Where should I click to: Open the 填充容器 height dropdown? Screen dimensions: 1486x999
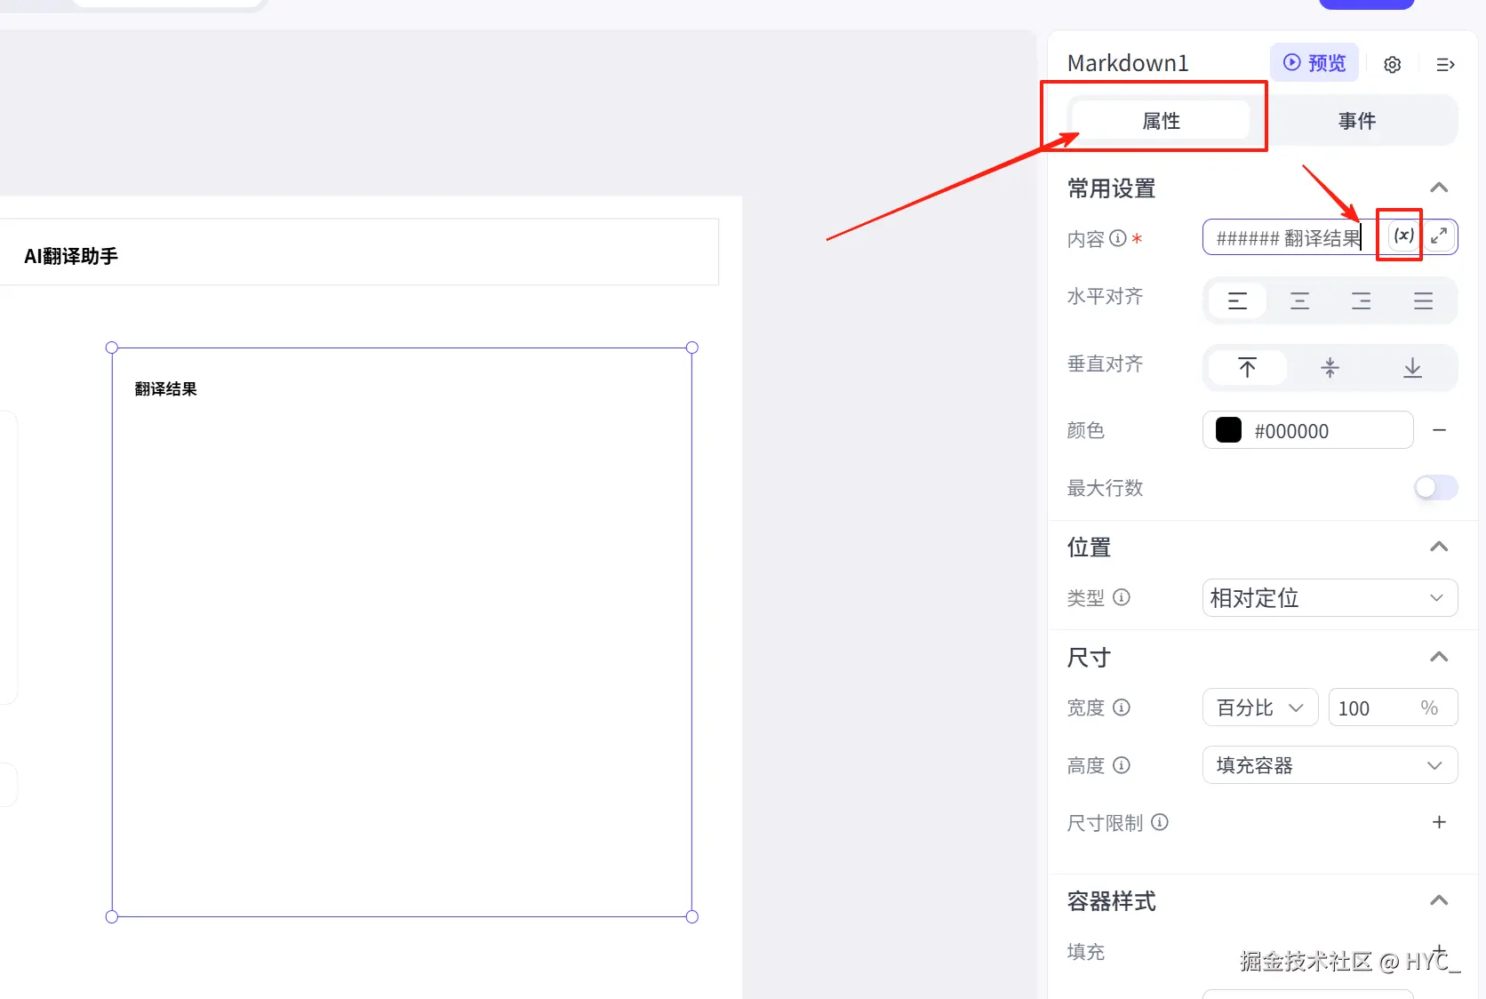coord(1330,765)
